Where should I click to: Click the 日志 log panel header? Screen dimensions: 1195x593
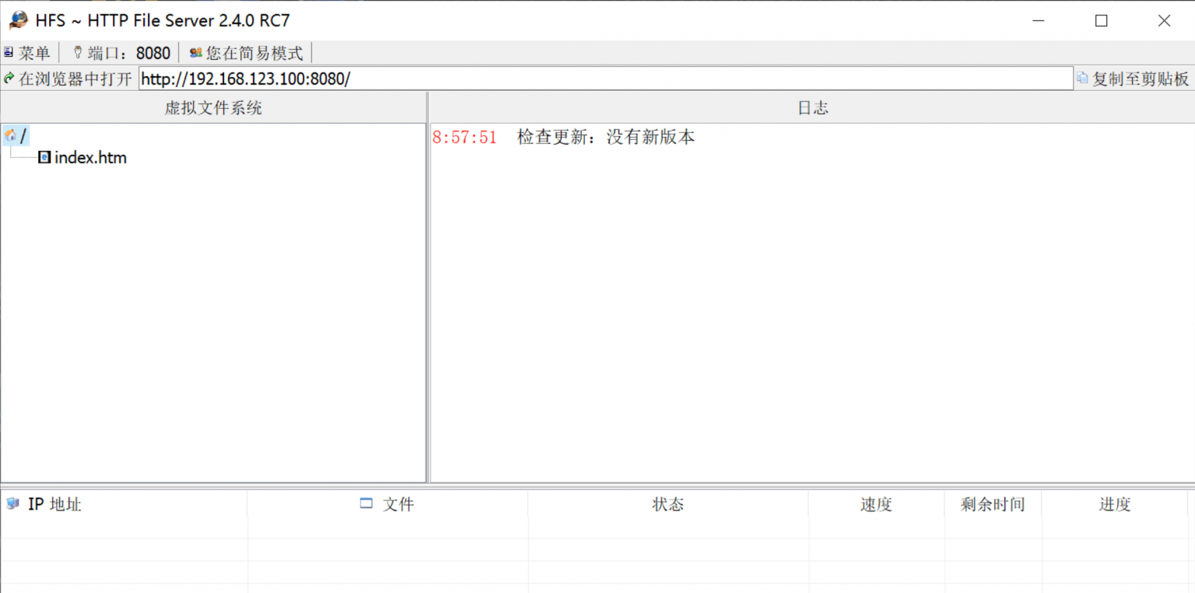click(x=812, y=108)
